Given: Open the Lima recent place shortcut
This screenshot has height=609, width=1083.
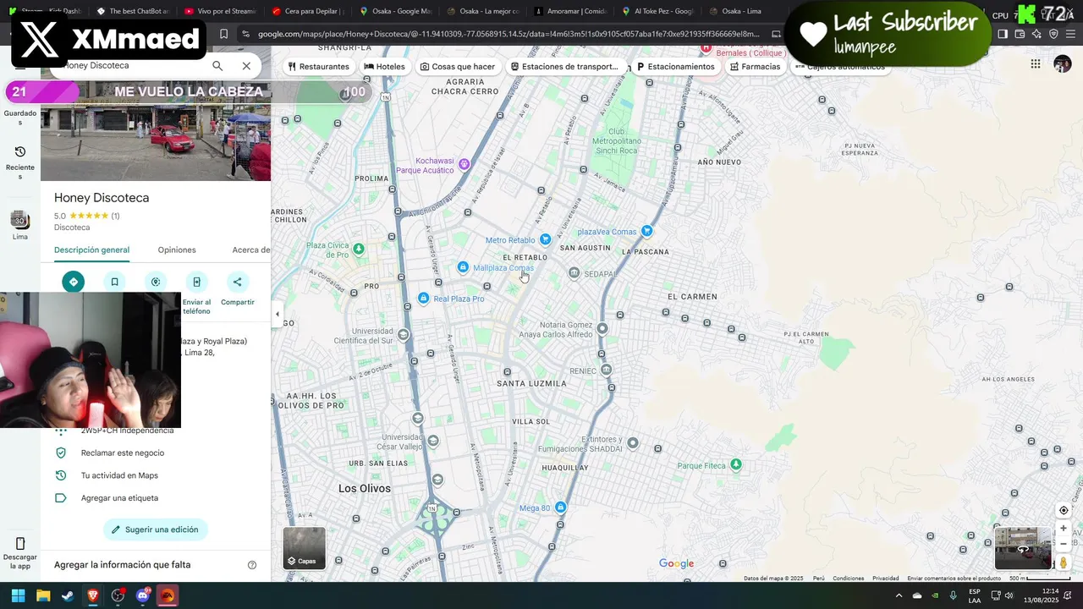Looking at the screenshot, I should [20, 225].
